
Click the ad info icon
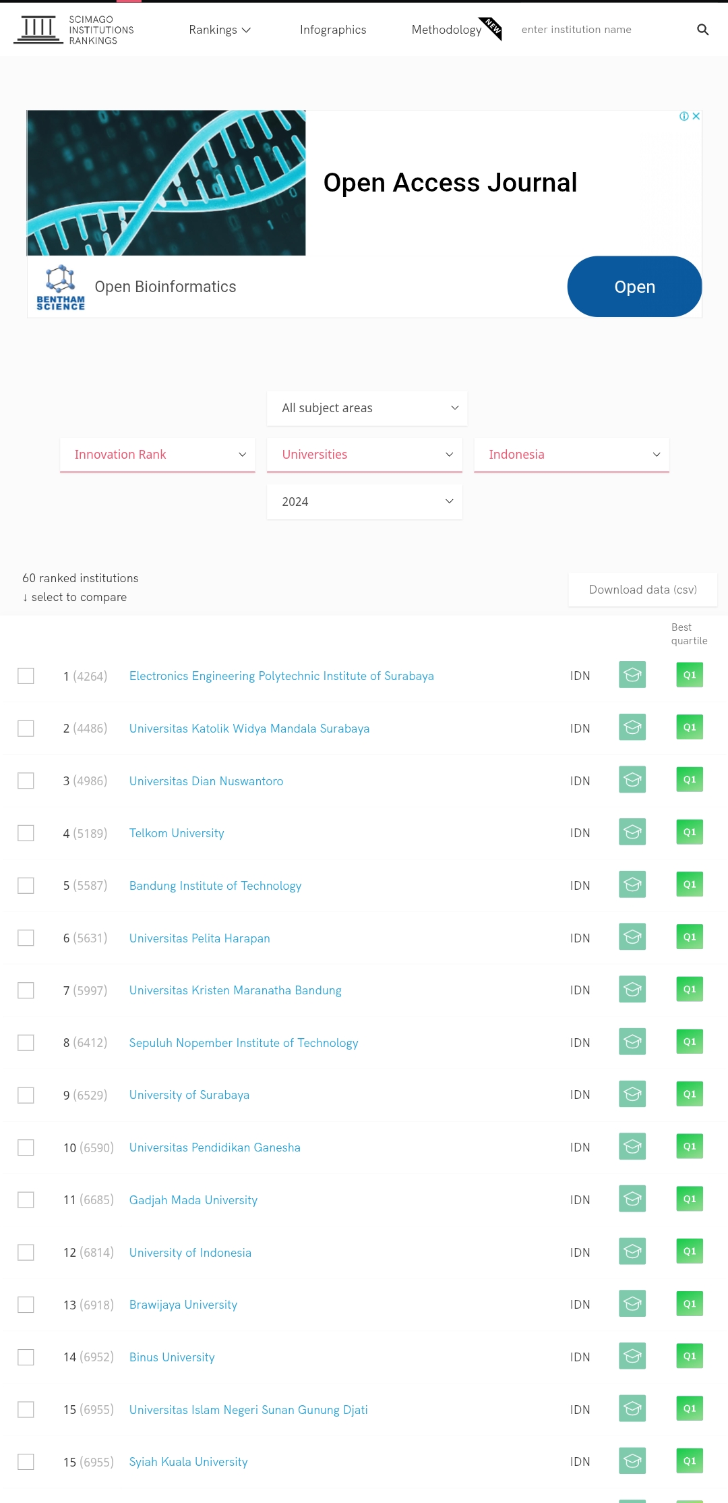pos(684,116)
